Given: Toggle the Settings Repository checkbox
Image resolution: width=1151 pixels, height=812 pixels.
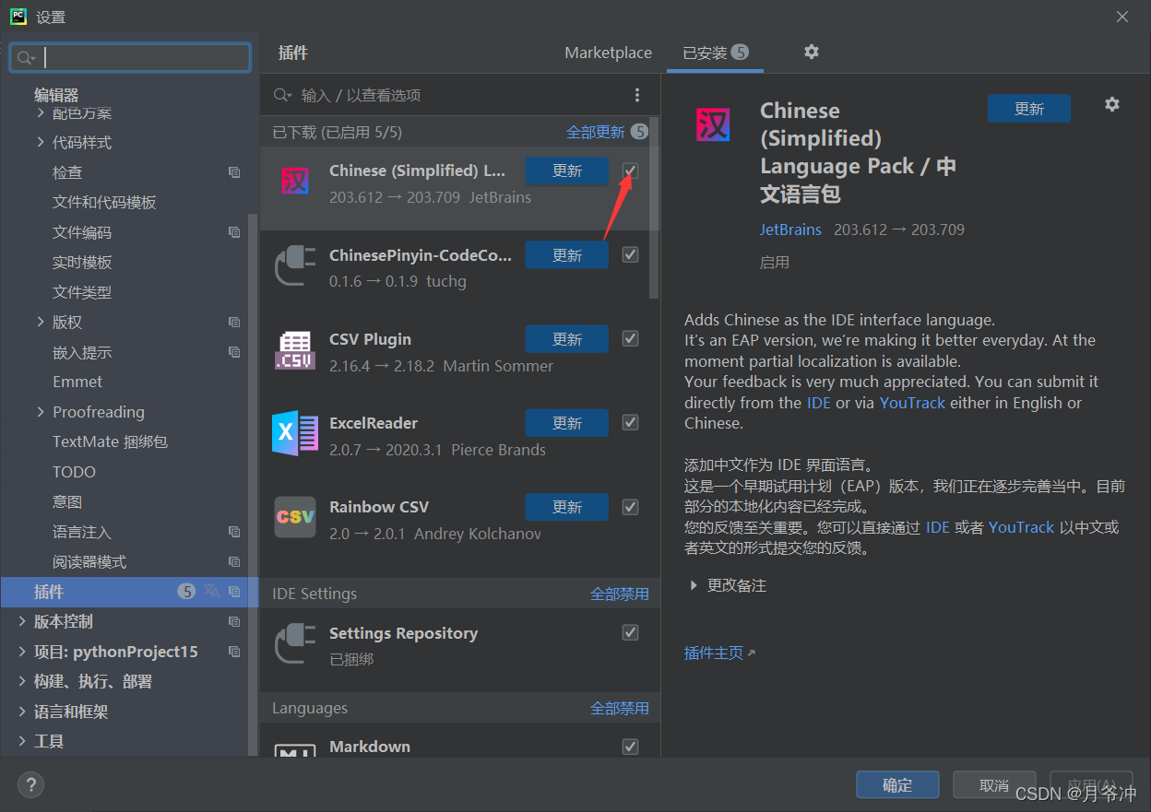Looking at the screenshot, I should pyautogui.click(x=630, y=632).
